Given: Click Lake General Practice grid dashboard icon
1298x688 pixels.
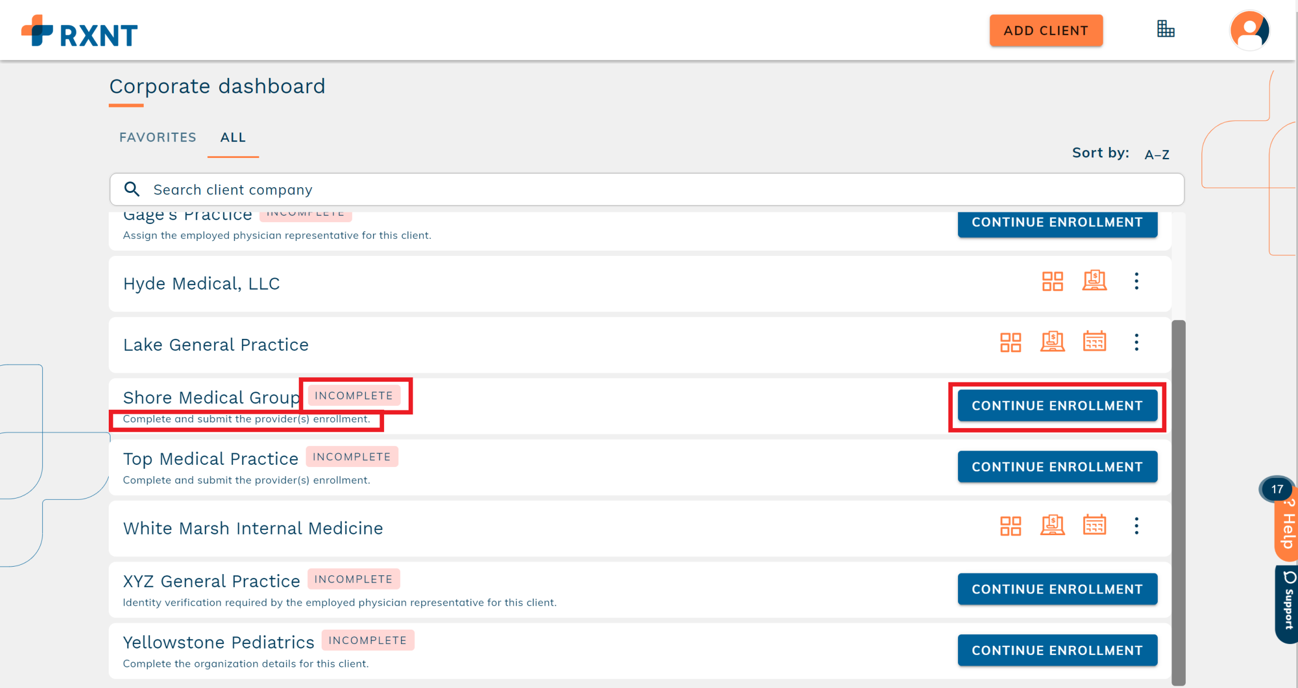Looking at the screenshot, I should (1010, 342).
